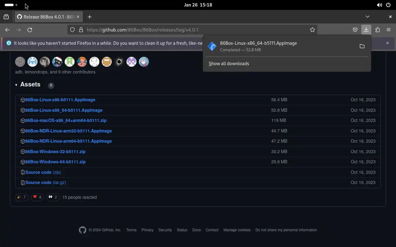Open the Extensions puzzle icon
Screen dimensions: 396x247
(377, 30)
